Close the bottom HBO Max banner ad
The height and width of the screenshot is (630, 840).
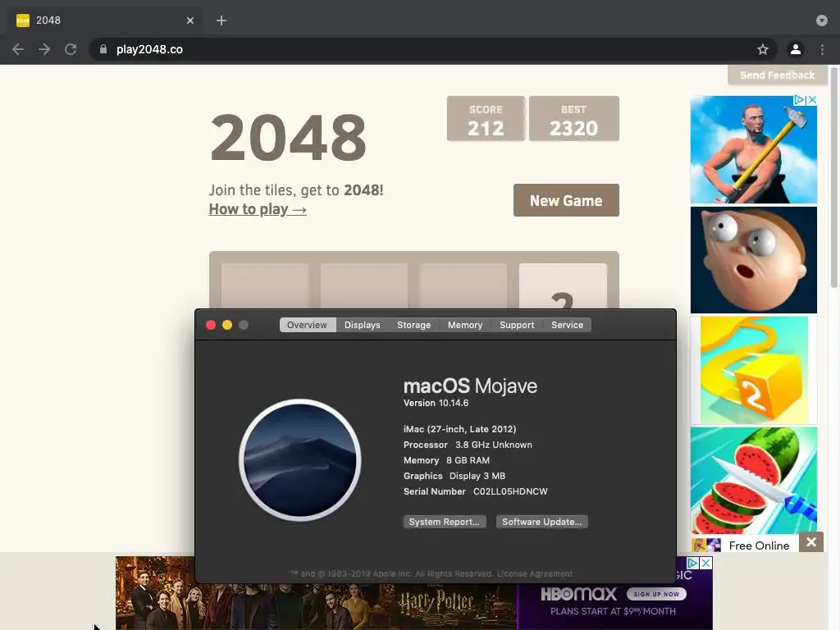[706, 563]
